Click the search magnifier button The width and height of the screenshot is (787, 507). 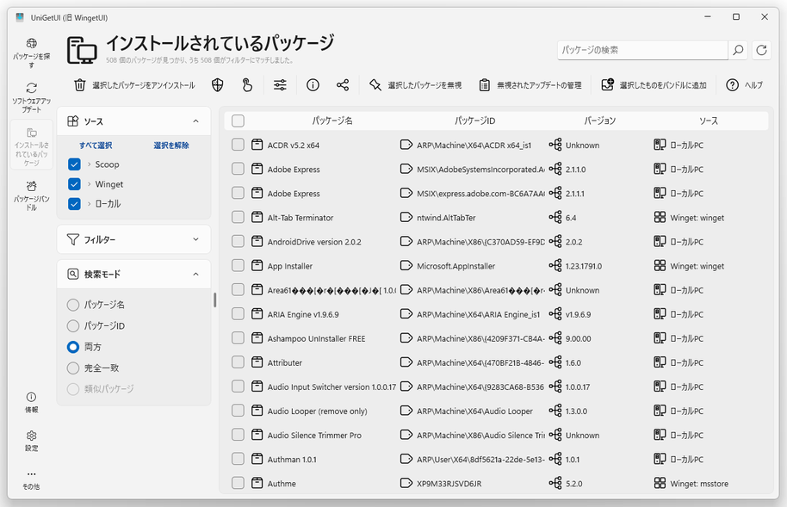[738, 50]
